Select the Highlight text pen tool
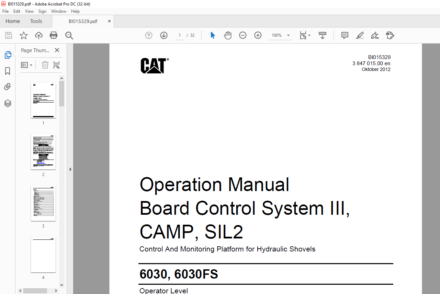 360,35
